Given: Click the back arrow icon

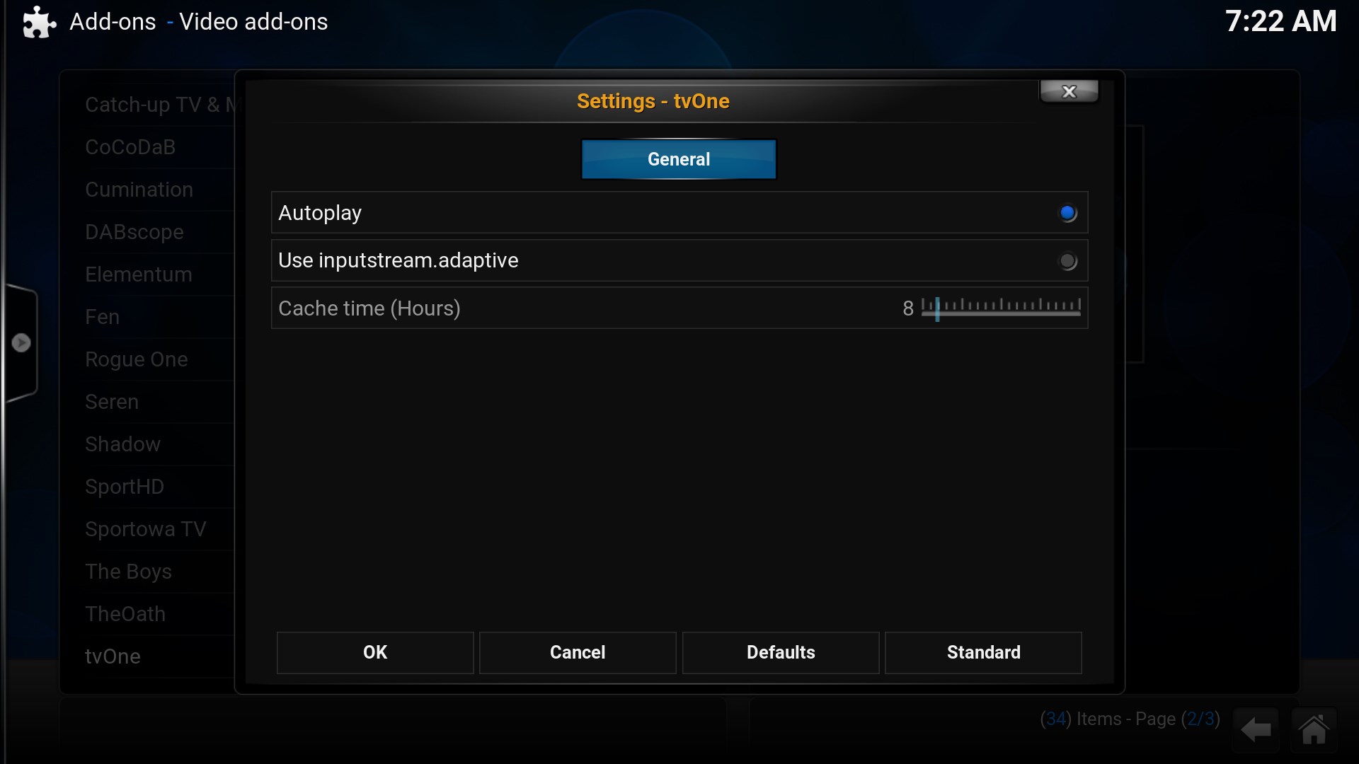Looking at the screenshot, I should 1256,729.
